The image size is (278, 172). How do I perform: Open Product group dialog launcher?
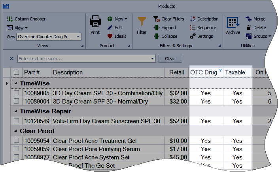pyautogui.click(x=129, y=46)
